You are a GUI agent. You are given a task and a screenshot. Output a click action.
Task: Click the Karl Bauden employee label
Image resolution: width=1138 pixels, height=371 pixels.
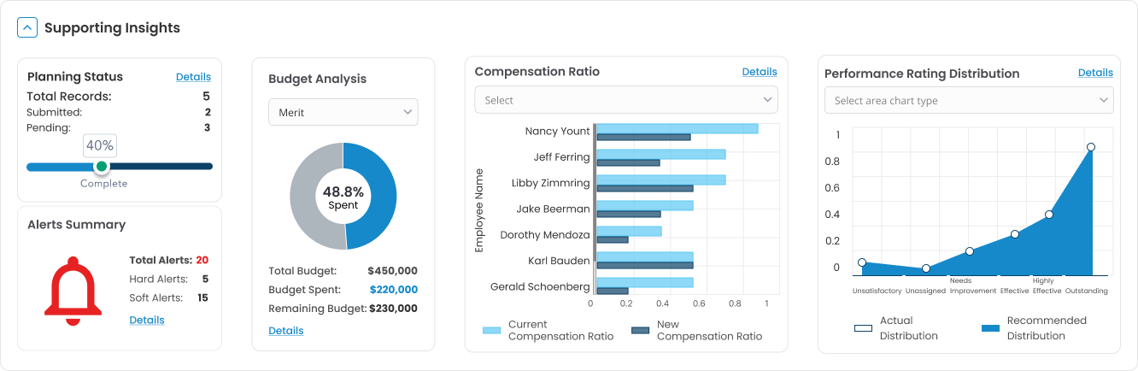tap(559, 261)
